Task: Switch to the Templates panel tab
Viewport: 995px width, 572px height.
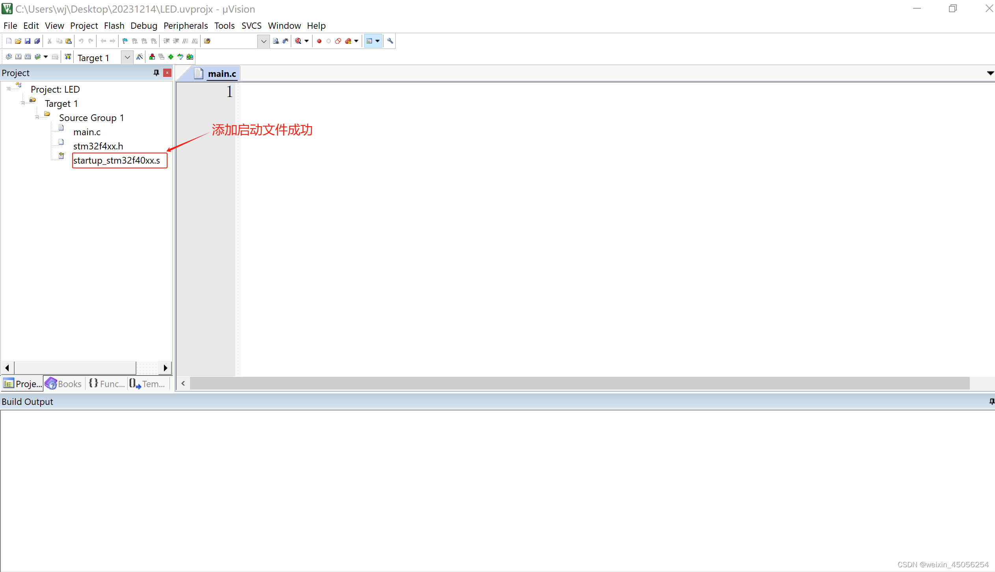Action: pos(148,384)
